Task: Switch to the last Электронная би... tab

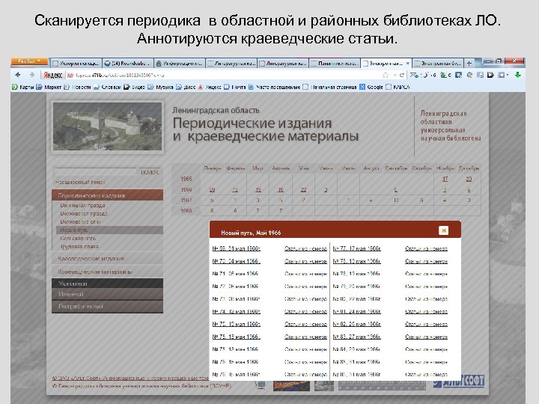Action: (x=438, y=63)
